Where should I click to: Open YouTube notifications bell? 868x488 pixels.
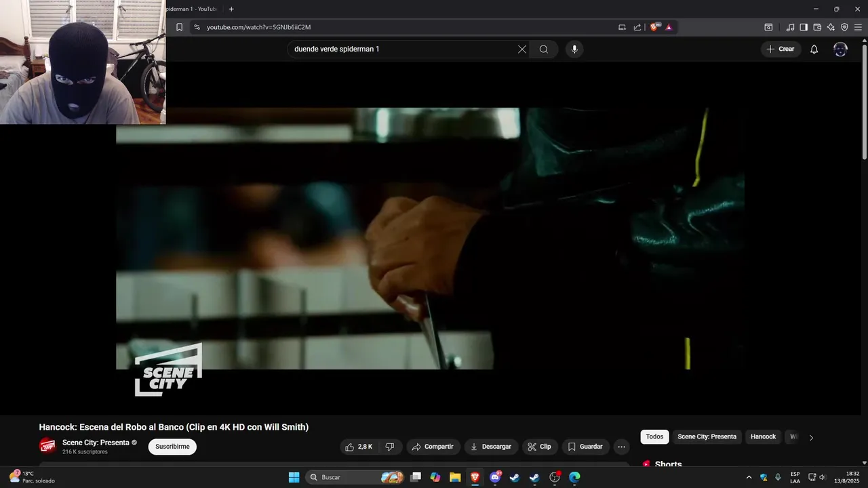(814, 49)
